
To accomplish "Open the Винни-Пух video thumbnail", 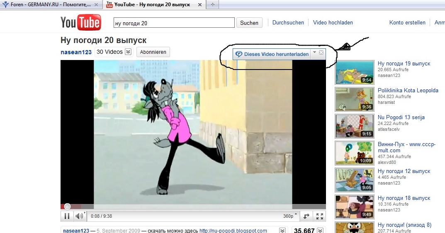I will click(355, 153).
